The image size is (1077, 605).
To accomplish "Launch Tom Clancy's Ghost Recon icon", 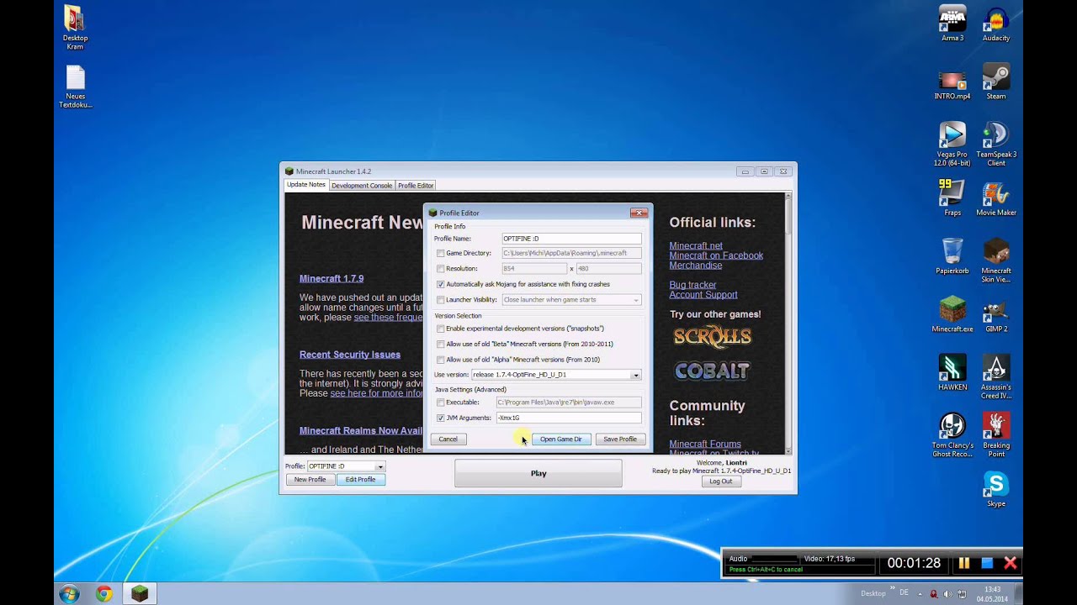I will (x=952, y=435).
